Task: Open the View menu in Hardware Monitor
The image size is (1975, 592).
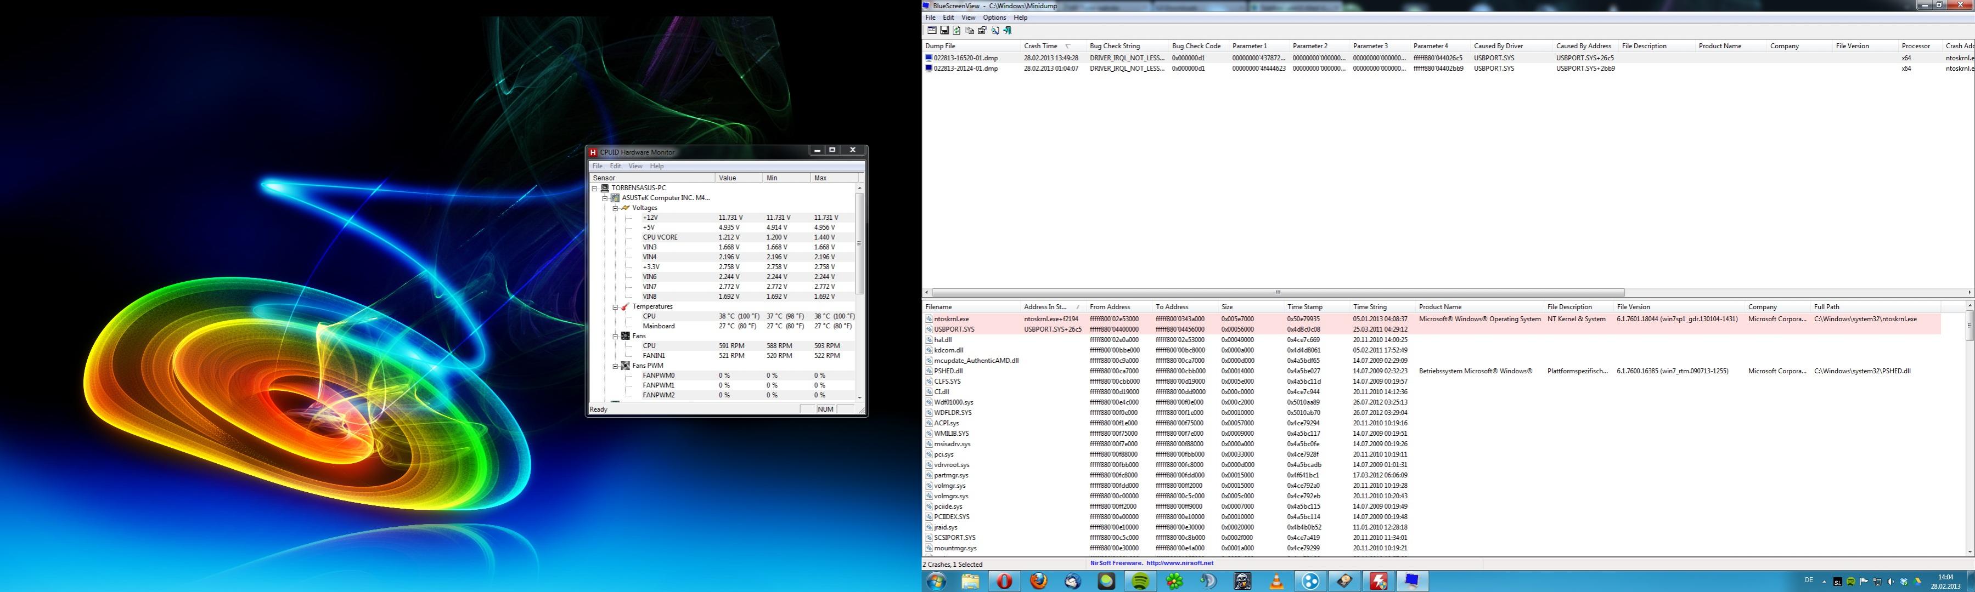Action: (x=635, y=166)
